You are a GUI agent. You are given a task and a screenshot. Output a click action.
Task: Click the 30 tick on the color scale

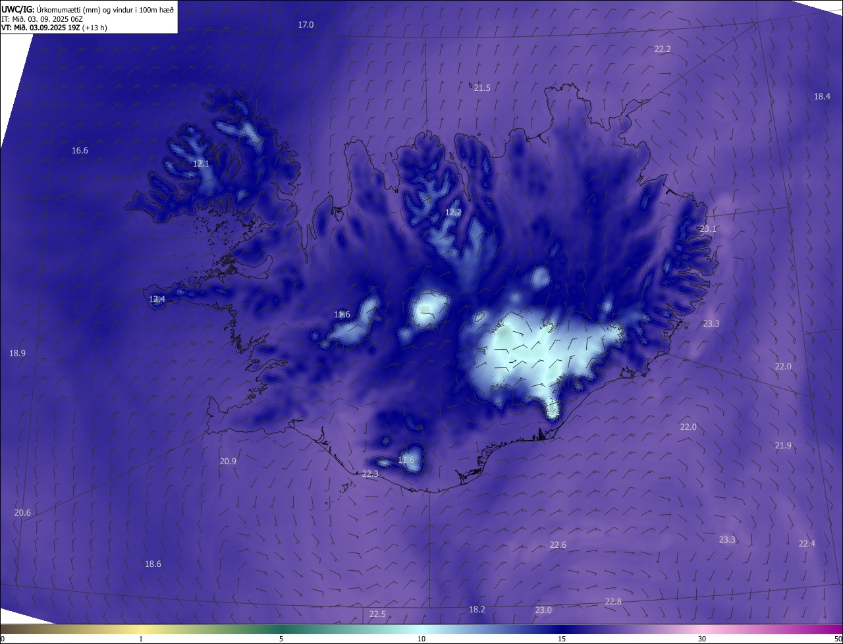pos(702,639)
